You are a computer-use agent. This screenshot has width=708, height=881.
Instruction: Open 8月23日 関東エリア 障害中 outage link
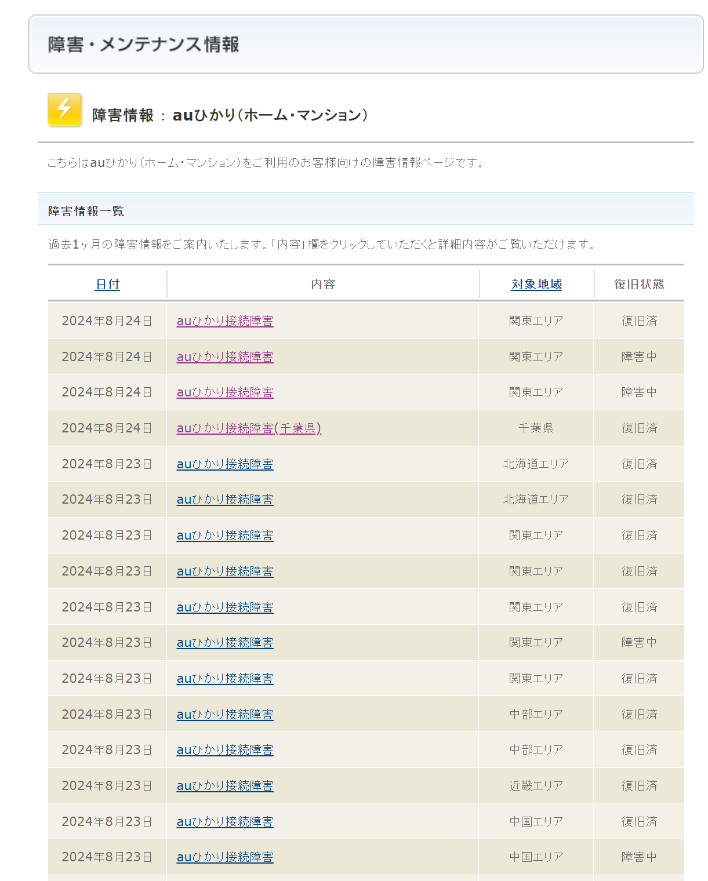pos(225,642)
